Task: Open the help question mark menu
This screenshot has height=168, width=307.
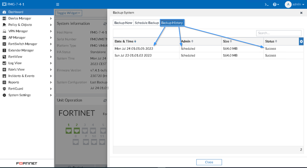Action: coord(276,4)
